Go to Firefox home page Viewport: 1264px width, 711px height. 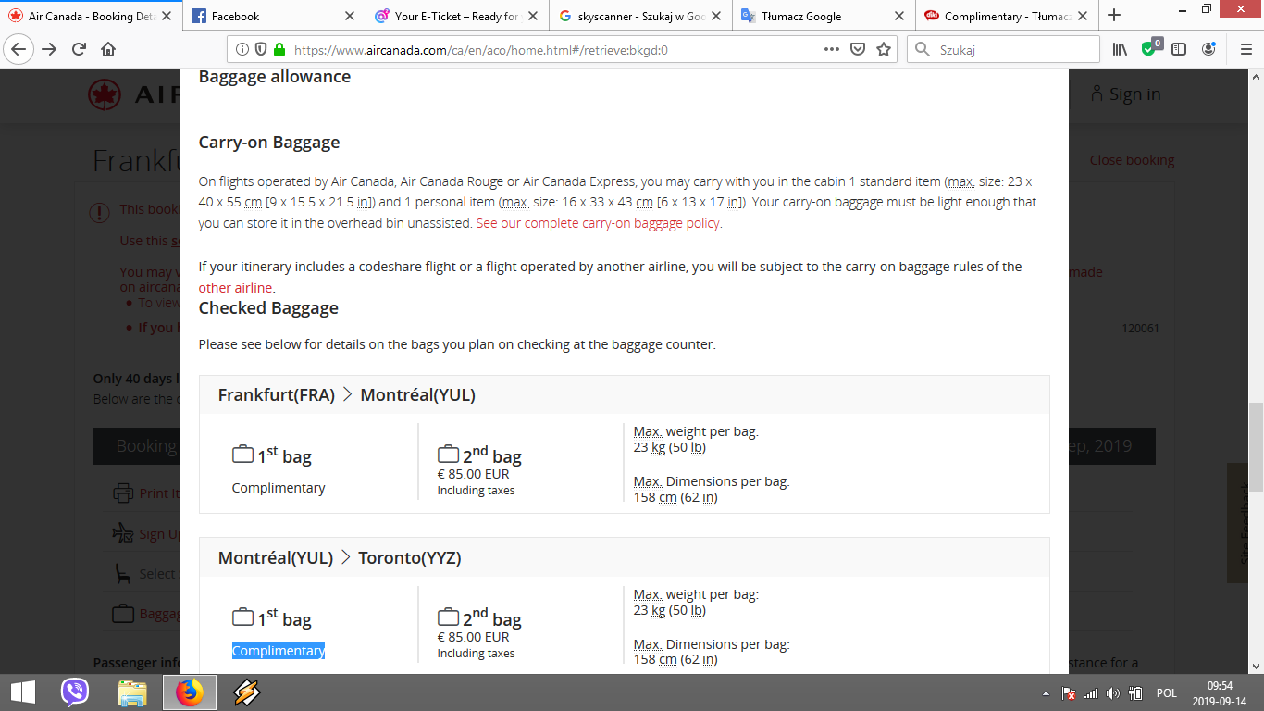[x=108, y=50]
